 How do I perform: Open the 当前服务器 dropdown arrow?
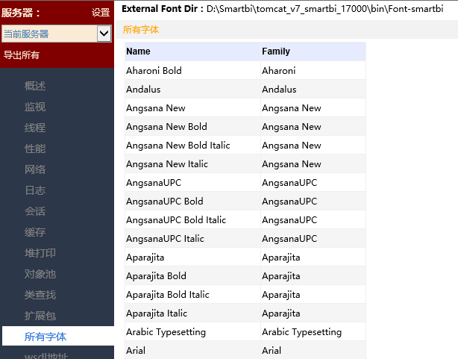(104, 34)
